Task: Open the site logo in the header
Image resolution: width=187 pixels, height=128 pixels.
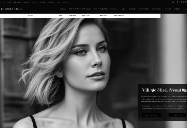Action: (12, 9)
